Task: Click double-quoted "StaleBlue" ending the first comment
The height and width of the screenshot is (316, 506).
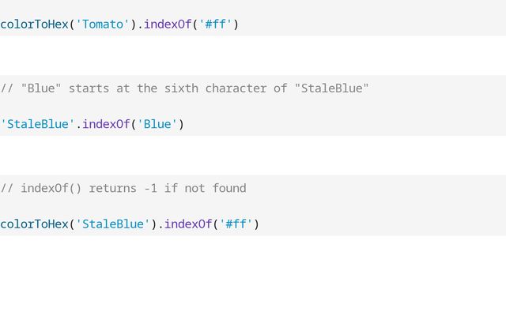Action: (331, 88)
